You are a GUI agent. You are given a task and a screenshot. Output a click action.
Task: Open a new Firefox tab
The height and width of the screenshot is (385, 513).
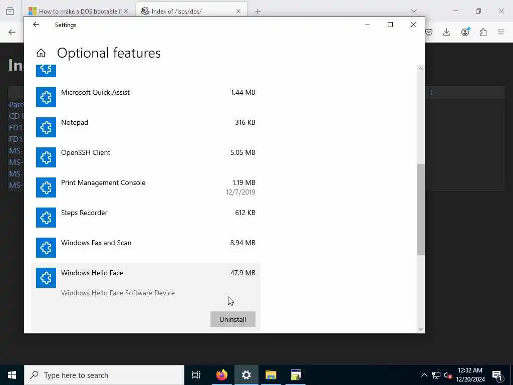(258, 12)
